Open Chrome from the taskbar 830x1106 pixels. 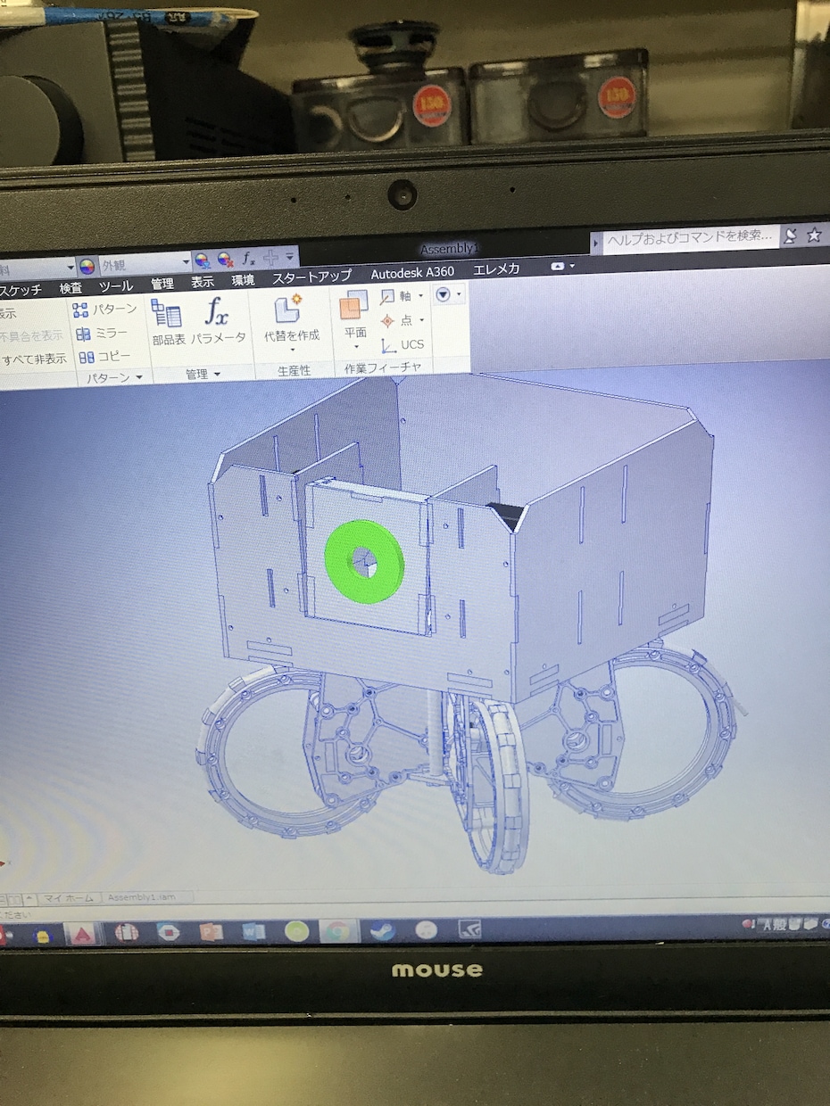tap(337, 932)
